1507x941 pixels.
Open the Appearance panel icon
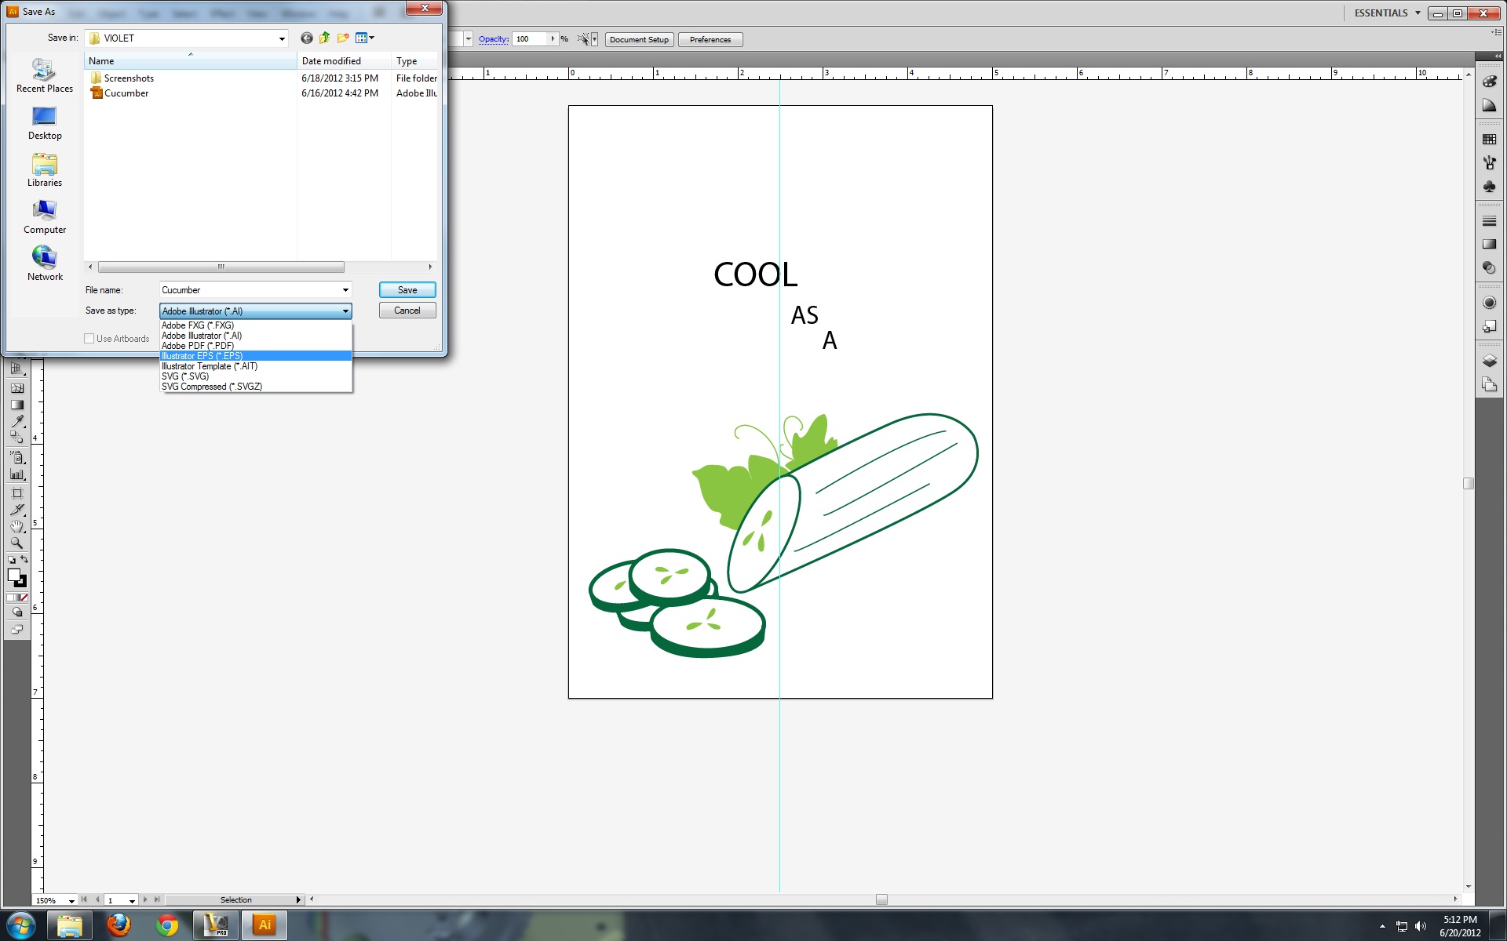(x=1489, y=303)
